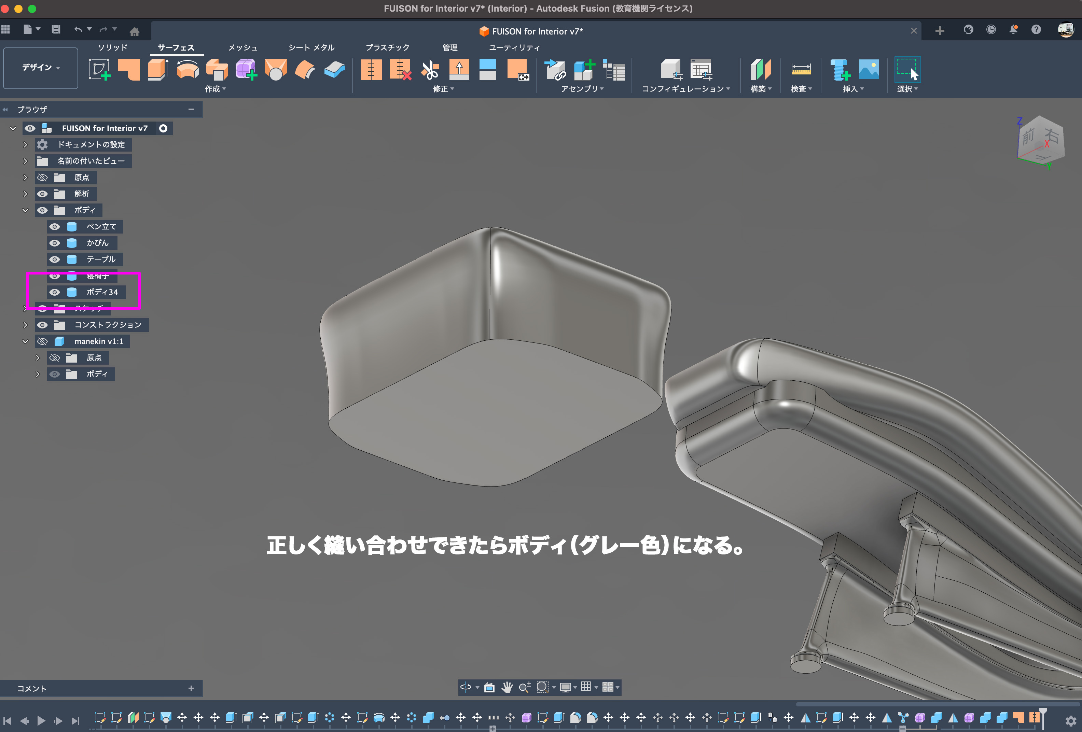Select the Trim scissors tool
This screenshot has width=1082, height=732.
coord(429,70)
